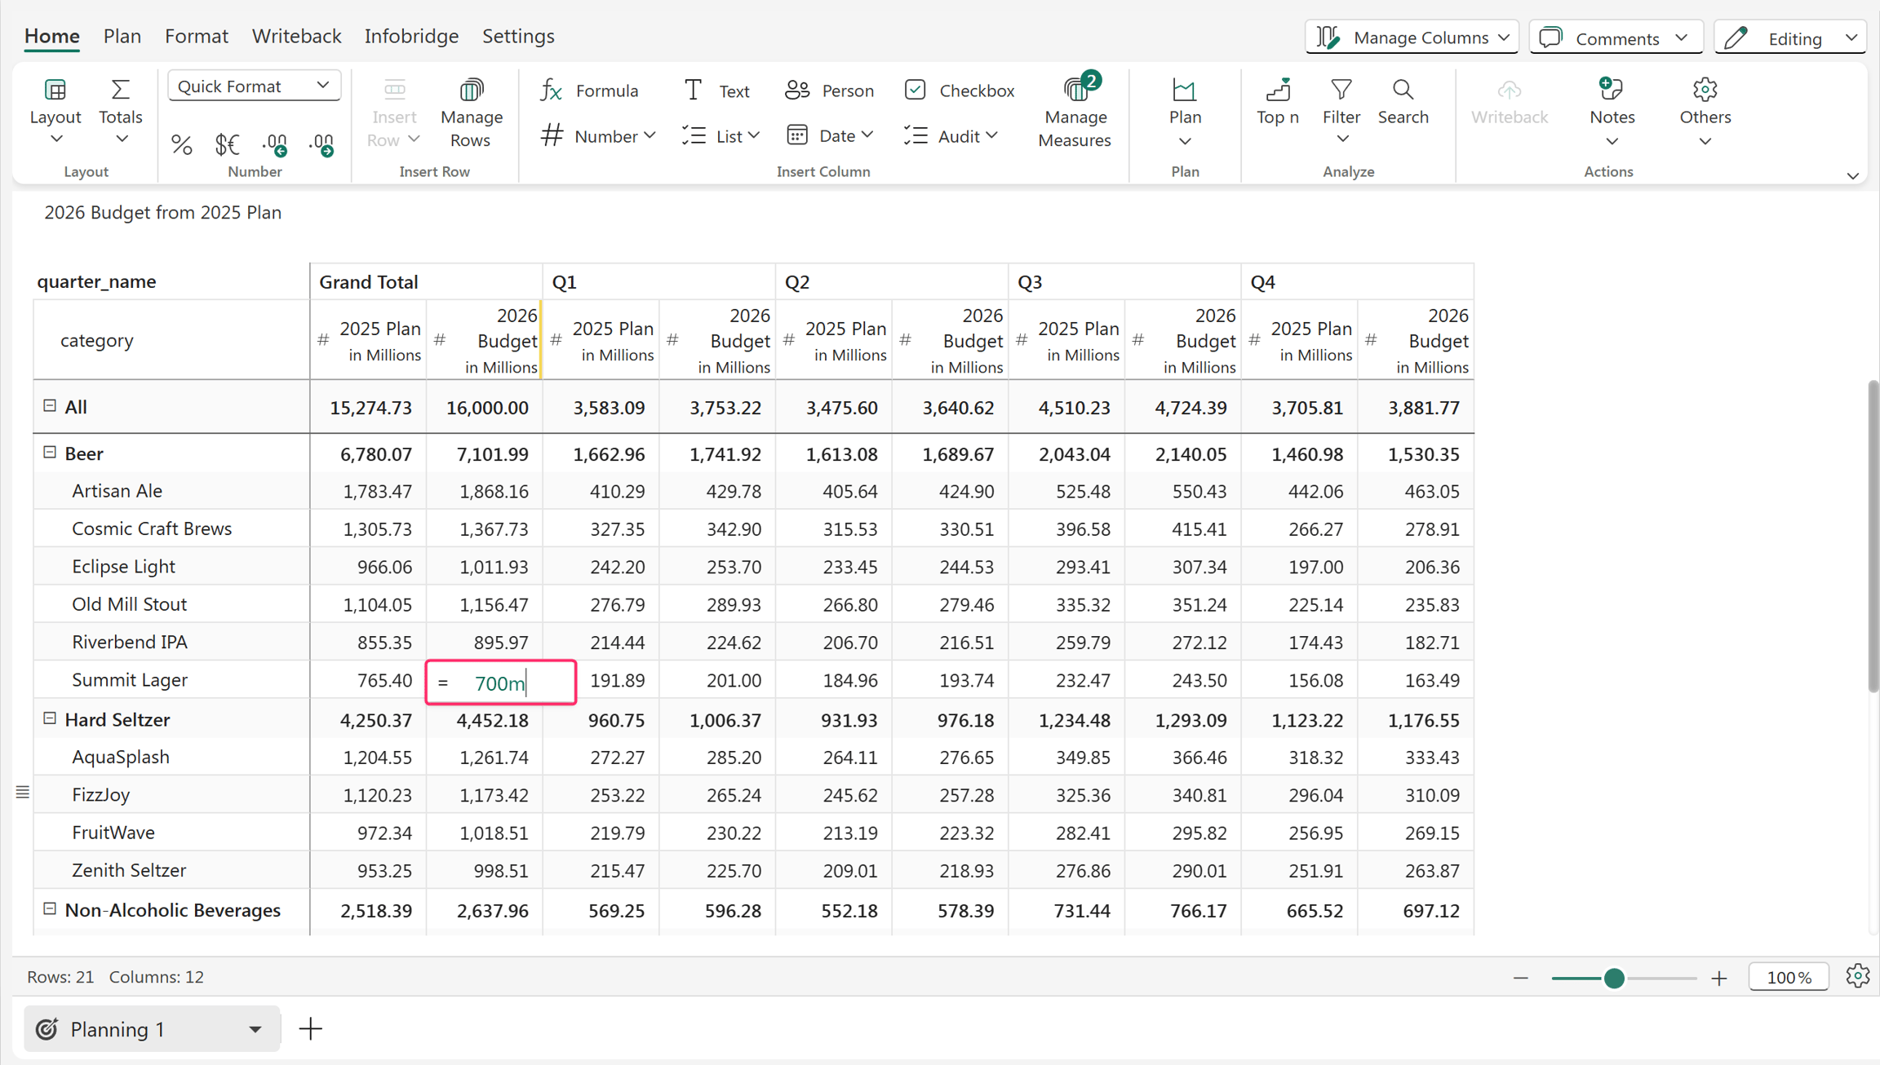This screenshot has width=1880, height=1065.
Task: Click the Comments button
Action: 1616,38
